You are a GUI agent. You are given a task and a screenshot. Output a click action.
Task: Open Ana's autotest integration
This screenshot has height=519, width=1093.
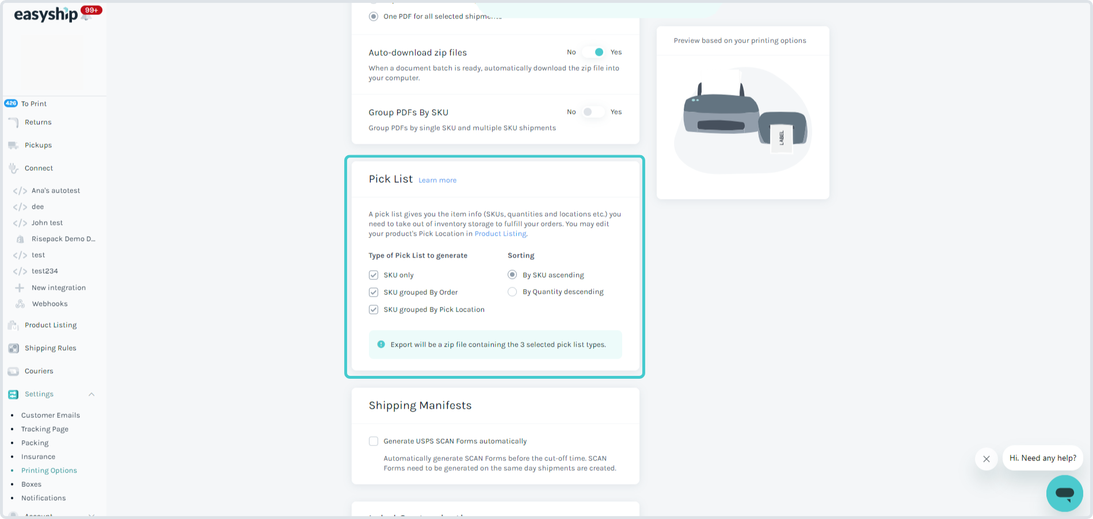pyautogui.click(x=56, y=191)
